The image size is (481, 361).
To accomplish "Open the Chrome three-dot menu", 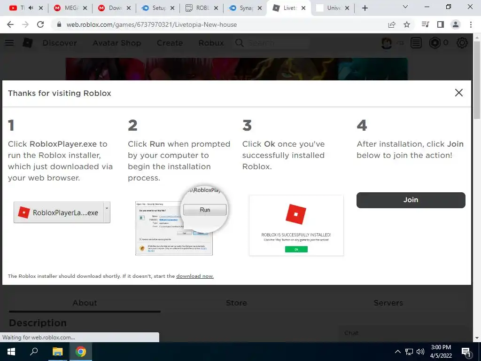I will 471,24.
